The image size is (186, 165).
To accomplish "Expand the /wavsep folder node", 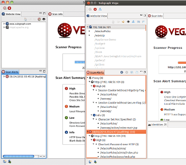I will (89, 35).
